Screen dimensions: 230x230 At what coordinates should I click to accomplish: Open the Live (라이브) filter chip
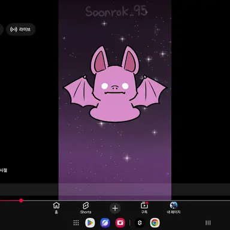(x=20, y=29)
